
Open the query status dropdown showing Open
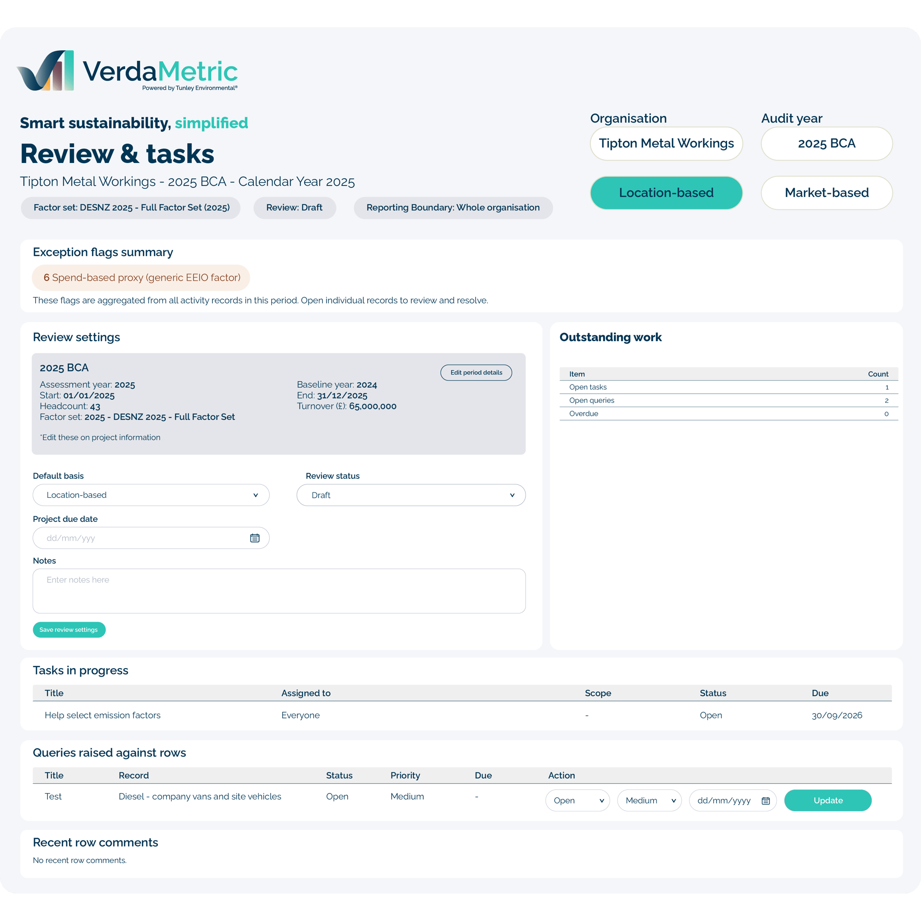pos(577,800)
